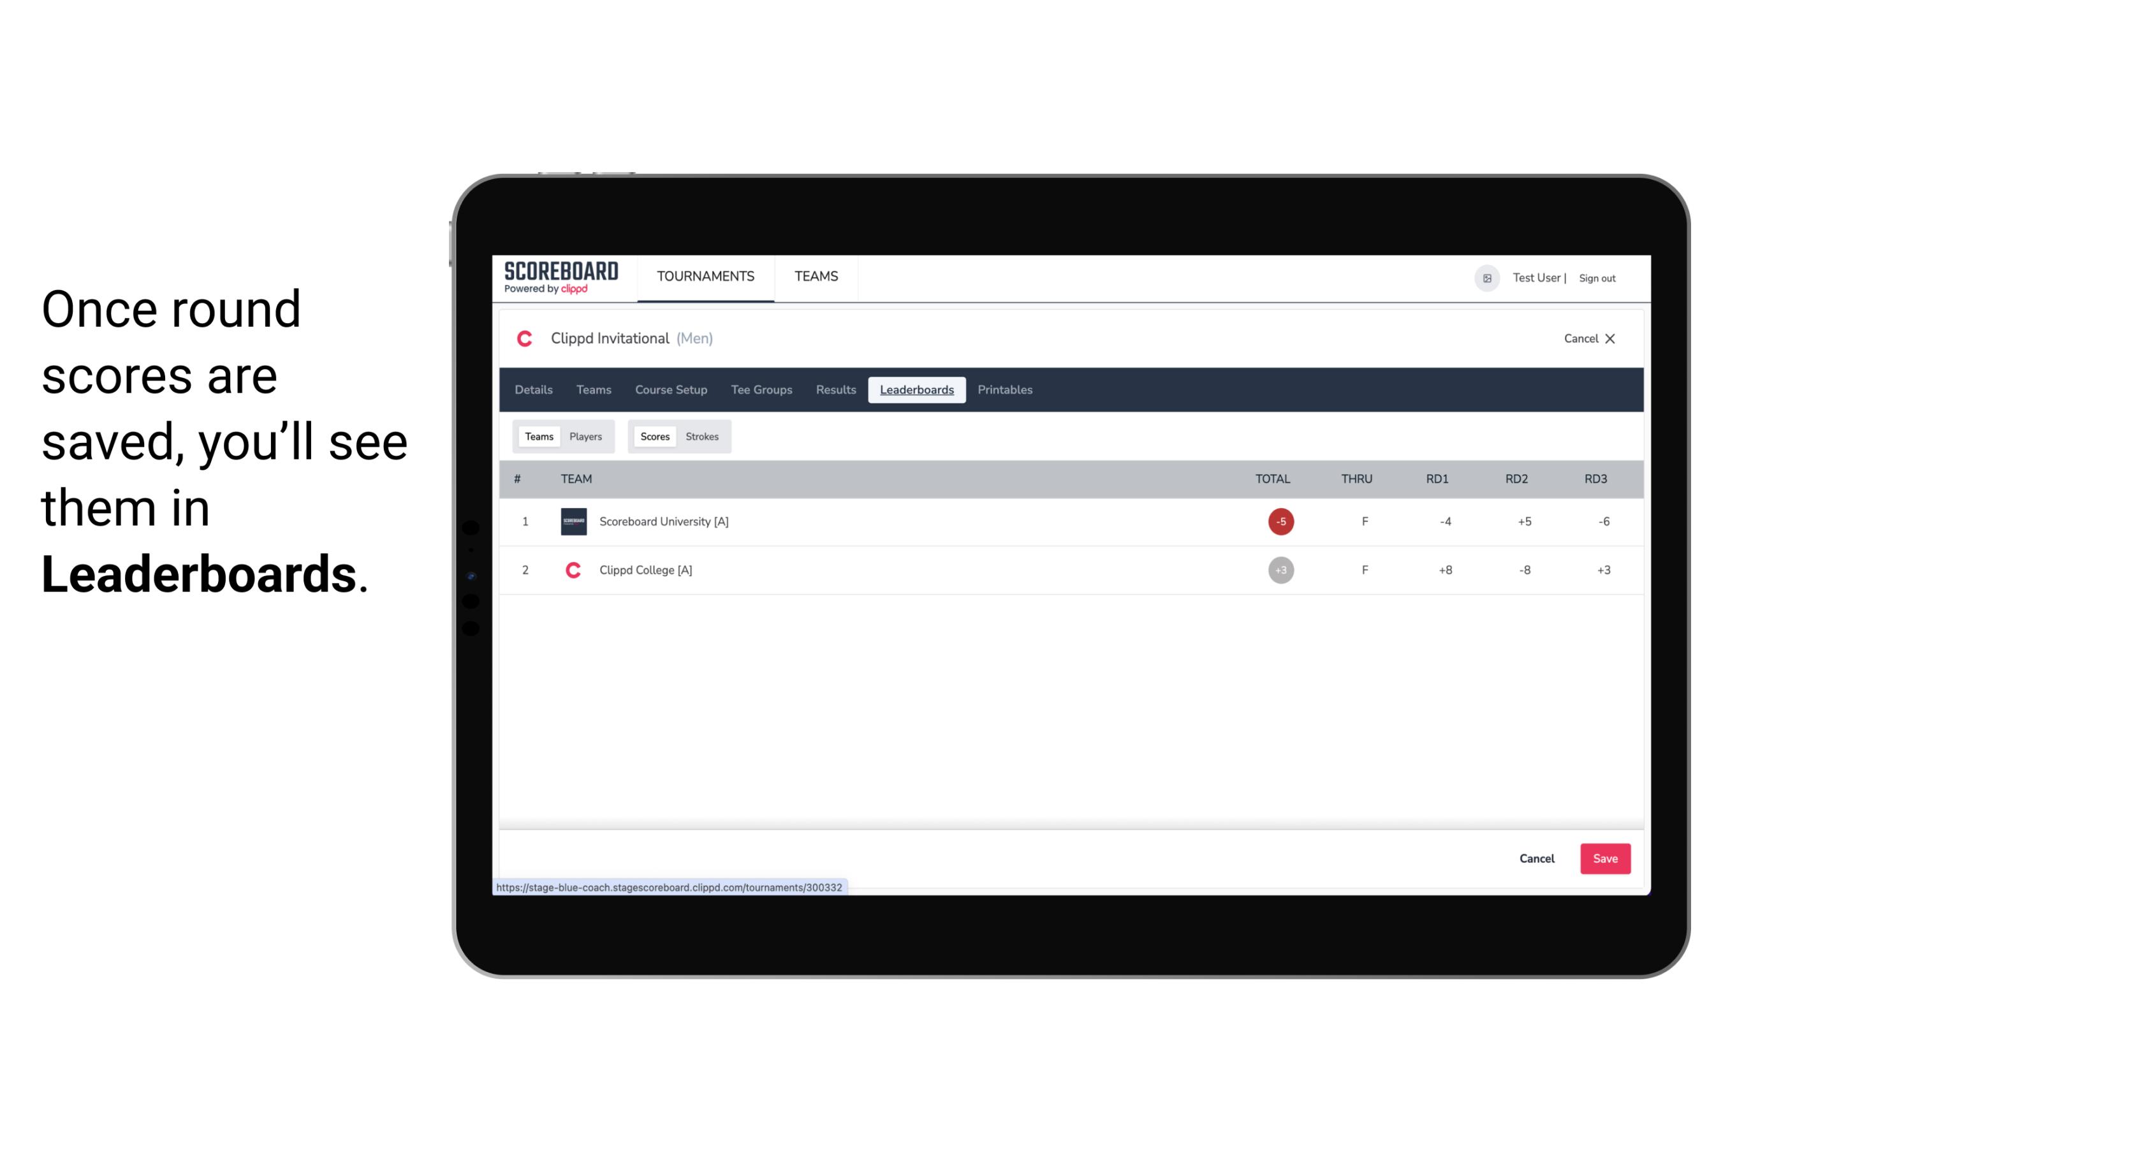Viewport: 2140px width, 1151px height.
Task: Click the TEAMS menu item
Action: pos(817,277)
